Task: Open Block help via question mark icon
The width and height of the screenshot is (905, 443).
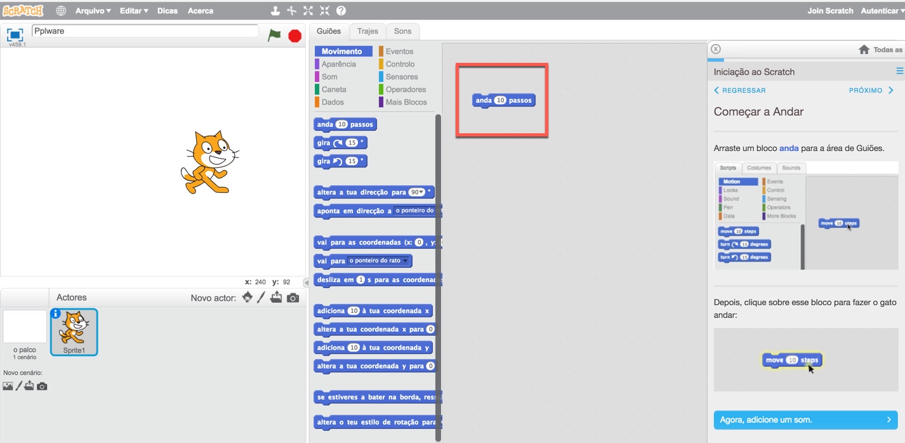Action: [x=341, y=11]
